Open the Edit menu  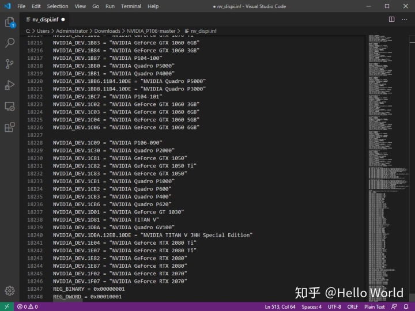36,6
